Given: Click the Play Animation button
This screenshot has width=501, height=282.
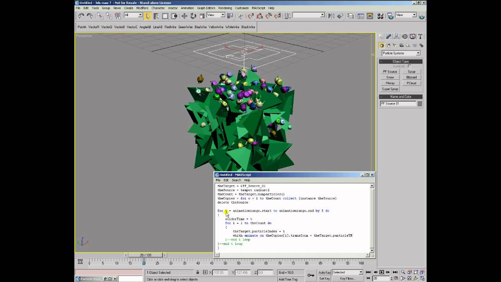Looking at the screenshot, I should pyautogui.click(x=382, y=272).
